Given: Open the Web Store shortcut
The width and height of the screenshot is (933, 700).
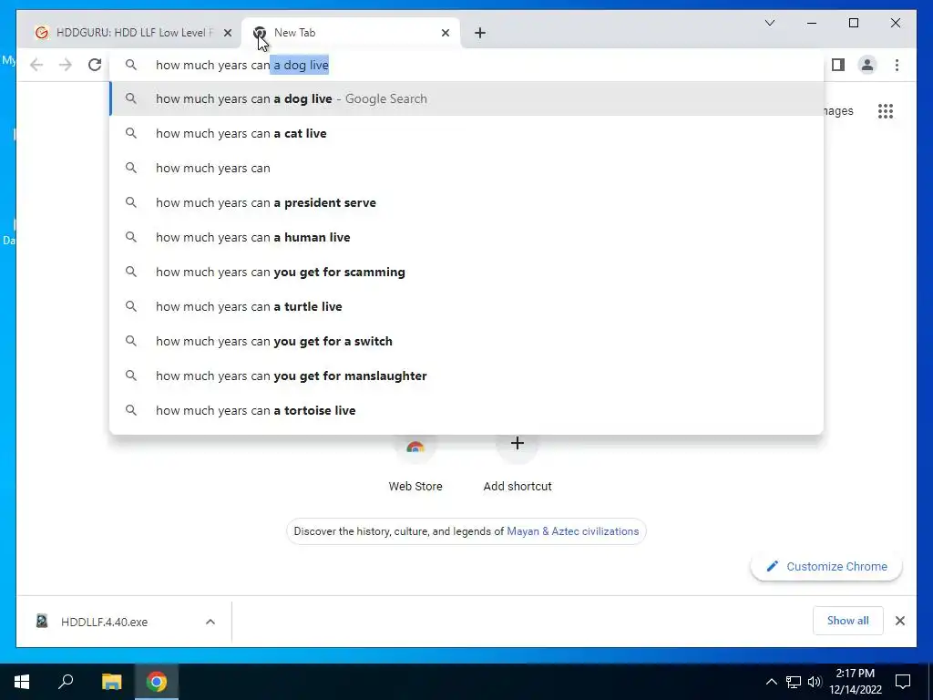Looking at the screenshot, I should 415,464.
